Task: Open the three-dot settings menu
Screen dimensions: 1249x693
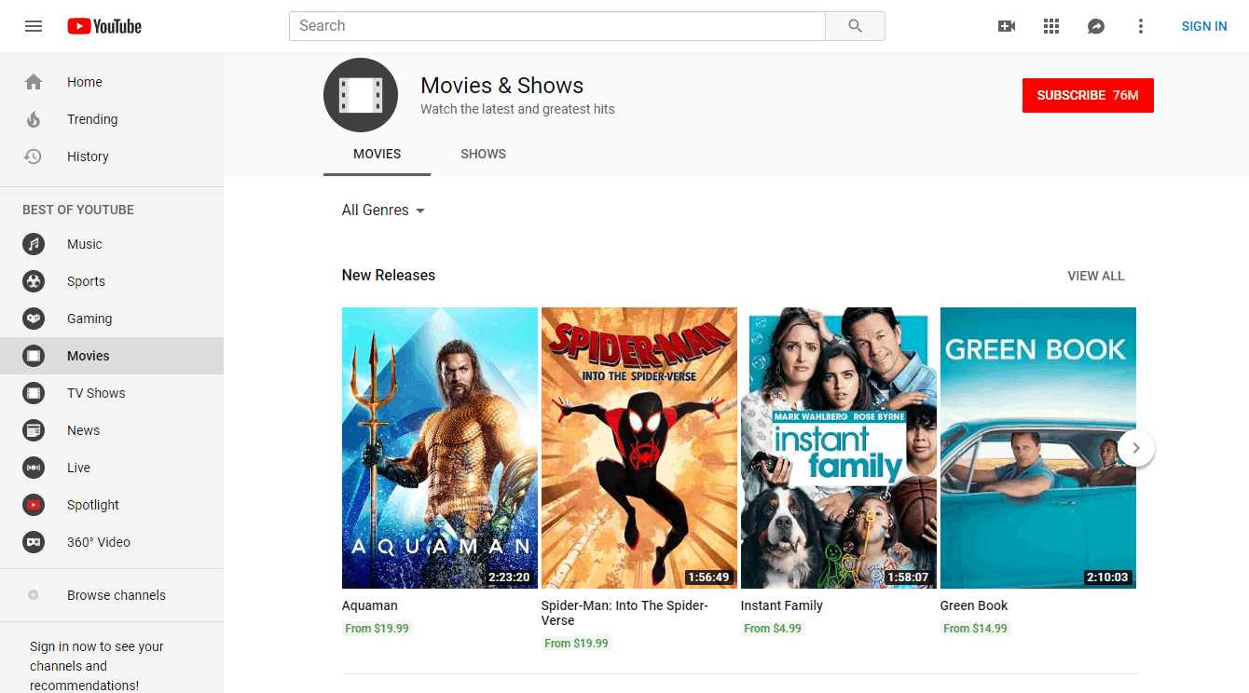Action: [x=1141, y=26]
